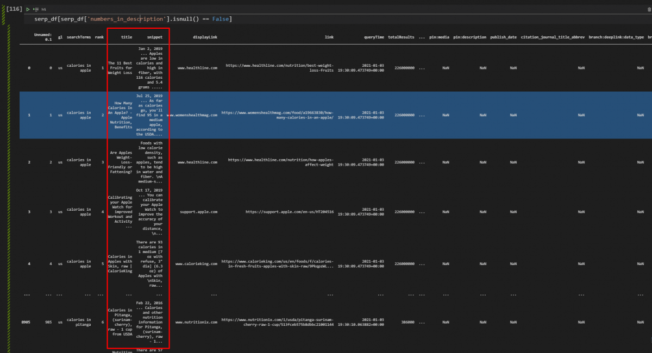Click displayLink 'support.apple.com'
This screenshot has height=353, width=652.
coord(199,212)
